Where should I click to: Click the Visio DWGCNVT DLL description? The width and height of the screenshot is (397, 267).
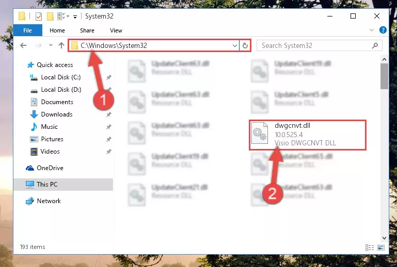[x=305, y=143]
